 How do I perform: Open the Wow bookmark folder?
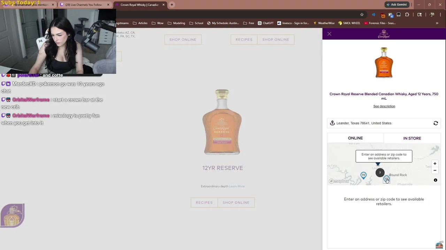pos(157,23)
